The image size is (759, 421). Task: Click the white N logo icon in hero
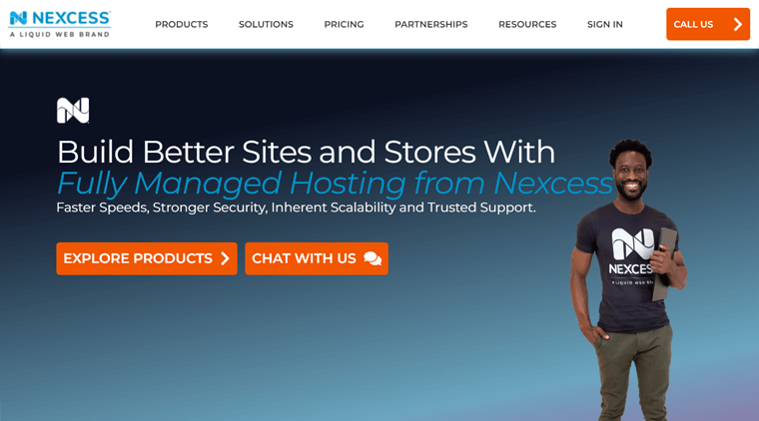[73, 111]
